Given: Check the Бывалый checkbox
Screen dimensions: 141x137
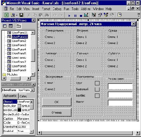Looking at the screenshot, I should coord(97,89).
